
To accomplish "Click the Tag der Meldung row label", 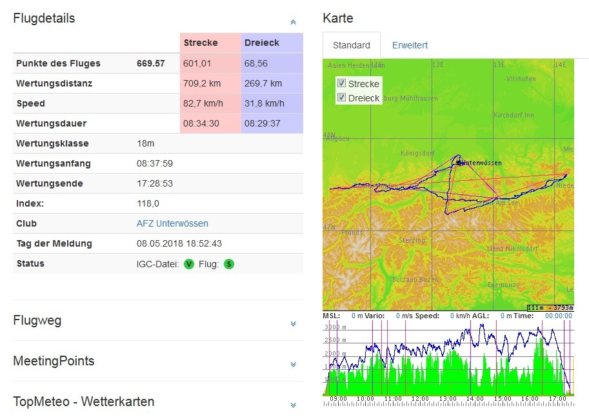I will point(54,243).
